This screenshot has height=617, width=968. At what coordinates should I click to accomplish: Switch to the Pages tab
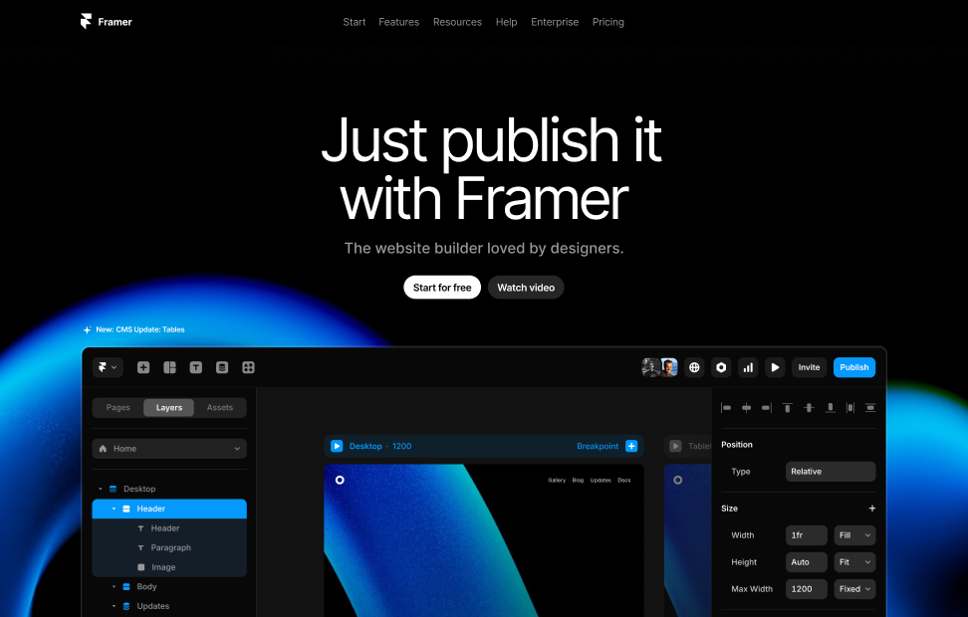[x=118, y=408]
